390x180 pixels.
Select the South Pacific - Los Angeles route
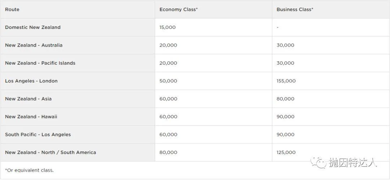click(x=38, y=134)
